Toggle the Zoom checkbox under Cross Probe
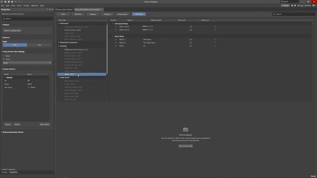This screenshot has width=317, height=178. [4, 59]
